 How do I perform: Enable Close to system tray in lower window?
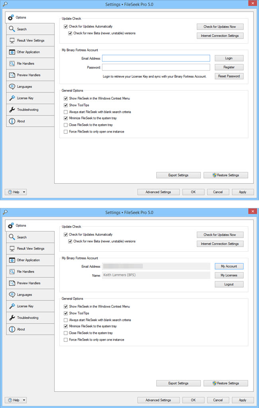pyautogui.click(x=66, y=333)
